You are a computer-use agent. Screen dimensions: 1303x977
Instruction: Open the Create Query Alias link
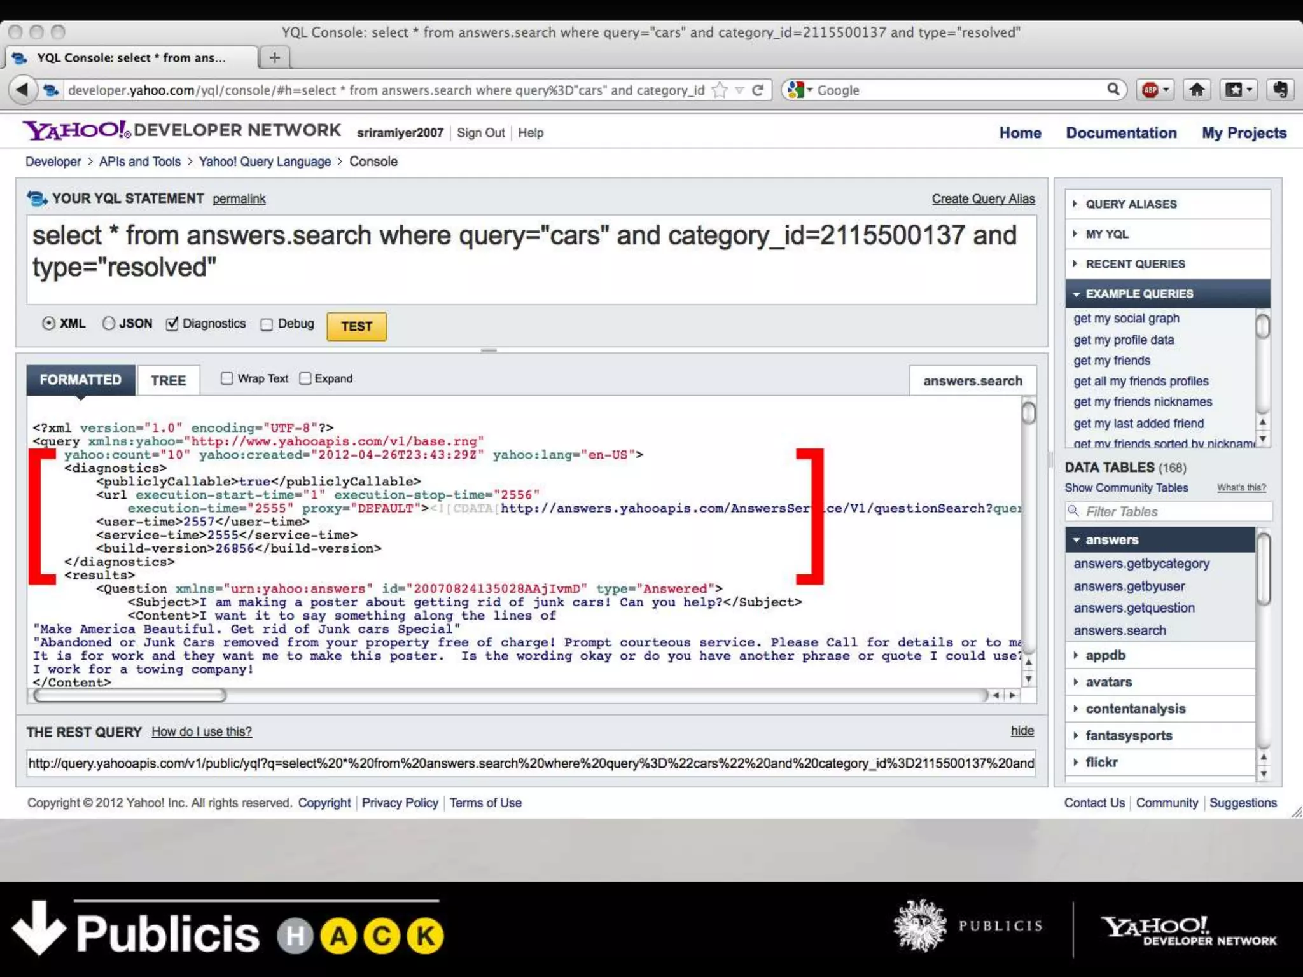pos(983,198)
